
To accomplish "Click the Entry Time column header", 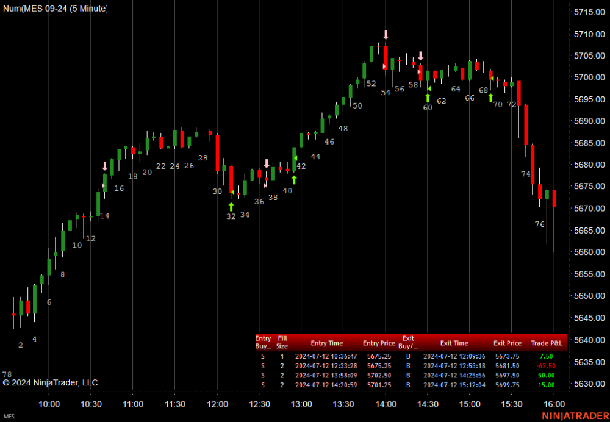I will 326,343.
